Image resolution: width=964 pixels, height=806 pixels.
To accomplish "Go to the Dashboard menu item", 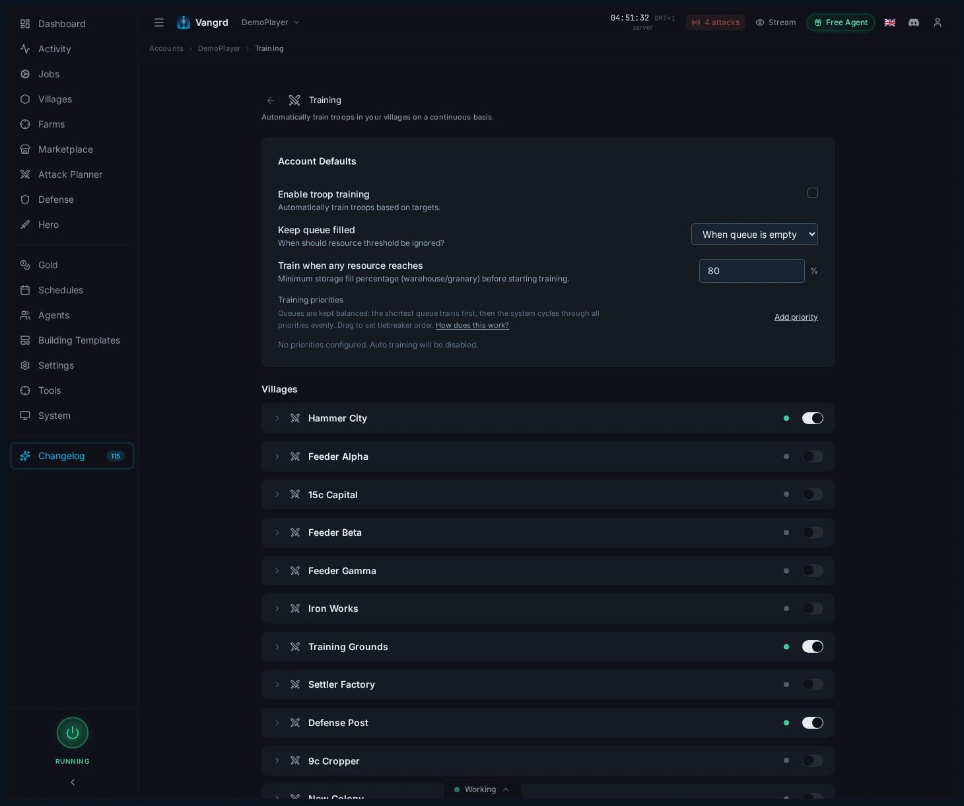I will click(25, 24).
